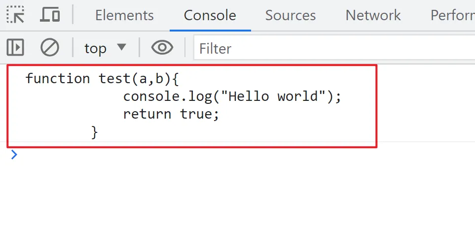475x250 pixels.
Task: Click the closing curly brace line
Action: point(94,132)
